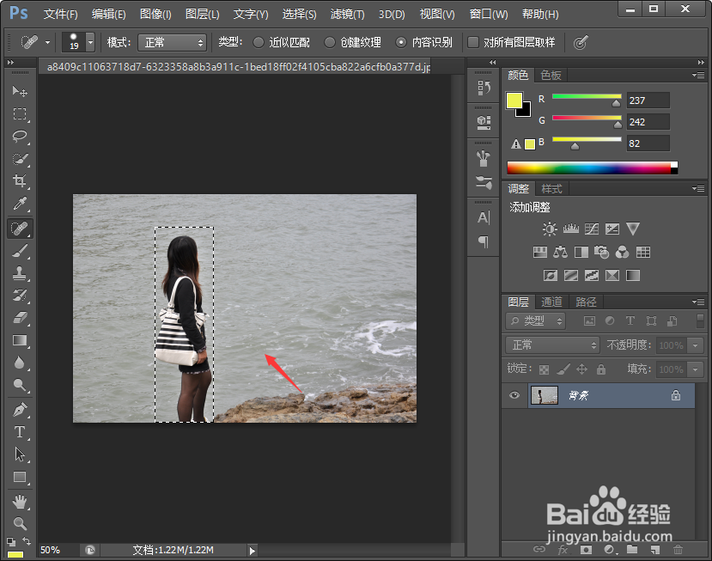This screenshot has width=712, height=561.
Task: Select the Lasso tool
Action: pos(20,137)
